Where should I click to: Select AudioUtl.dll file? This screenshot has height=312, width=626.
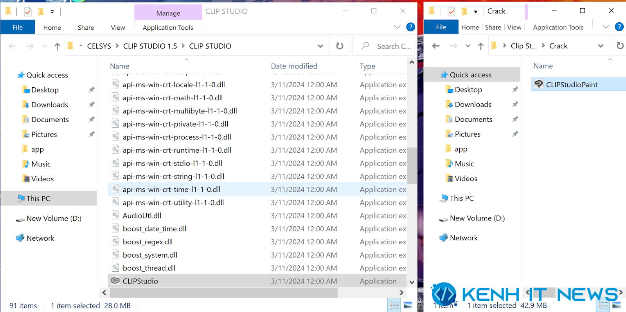pos(142,216)
